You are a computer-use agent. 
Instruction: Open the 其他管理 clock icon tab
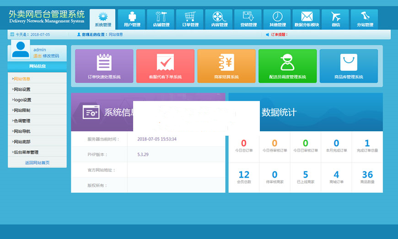coord(277,19)
